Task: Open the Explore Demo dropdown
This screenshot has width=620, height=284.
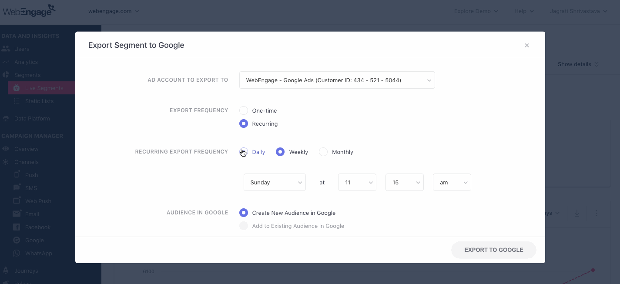Action: pyautogui.click(x=476, y=11)
